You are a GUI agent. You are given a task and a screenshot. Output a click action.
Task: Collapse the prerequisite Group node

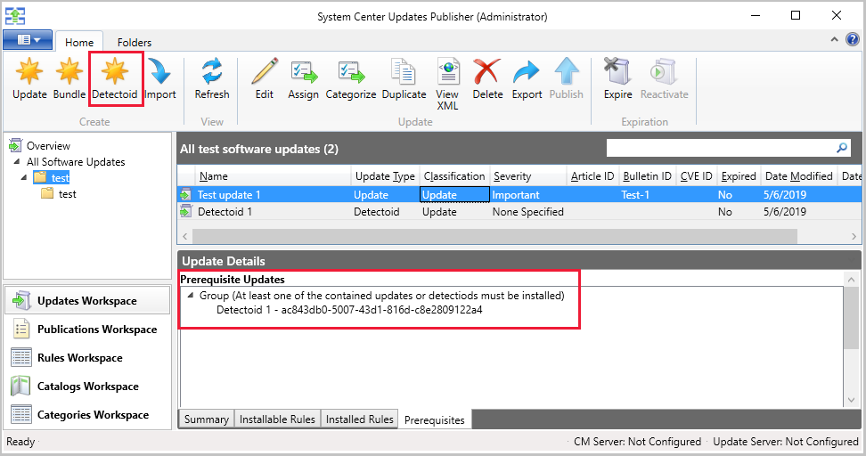190,296
